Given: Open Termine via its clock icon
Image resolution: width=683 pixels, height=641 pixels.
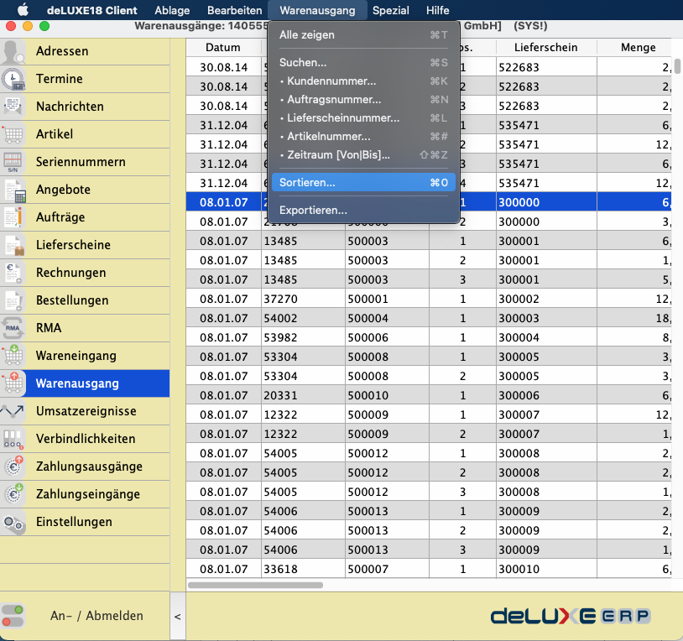Looking at the screenshot, I should pos(13,80).
